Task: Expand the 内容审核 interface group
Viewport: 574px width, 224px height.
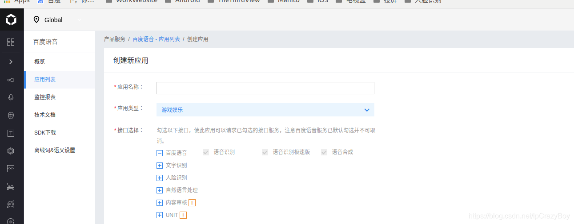Action: click(x=160, y=203)
